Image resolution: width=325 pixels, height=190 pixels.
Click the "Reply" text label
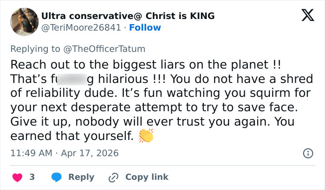[x=81, y=177]
